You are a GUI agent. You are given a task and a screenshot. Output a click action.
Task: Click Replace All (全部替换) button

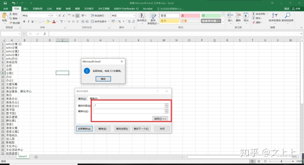click(x=84, y=129)
